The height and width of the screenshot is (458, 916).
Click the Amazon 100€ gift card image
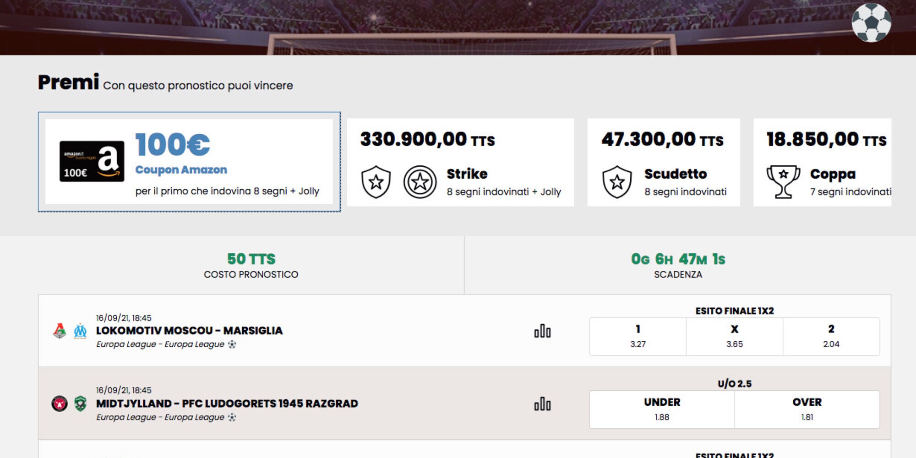pos(92,161)
